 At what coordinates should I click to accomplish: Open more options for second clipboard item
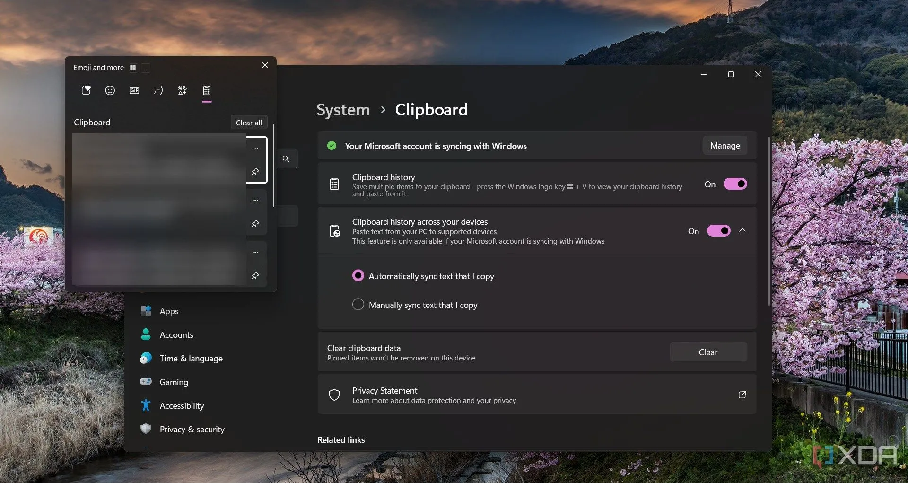[255, 201]
